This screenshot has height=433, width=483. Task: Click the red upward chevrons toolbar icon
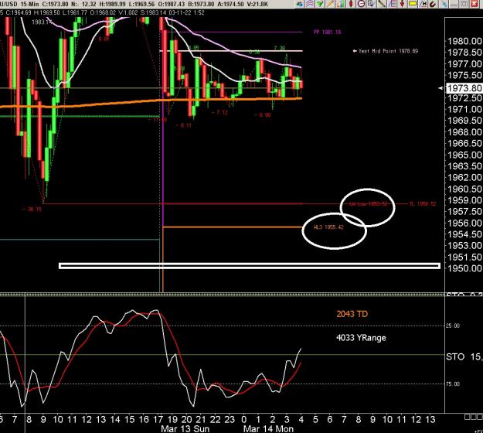pyautogui.click(x=310, y=4)
